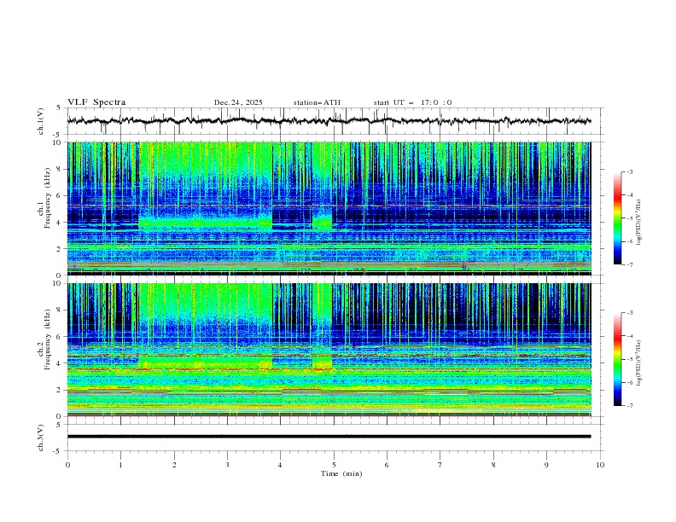Screen dimensions: 676x522
Task: Select the date text "Dec. 24, 2025"
Action: [x=238, y=102]
